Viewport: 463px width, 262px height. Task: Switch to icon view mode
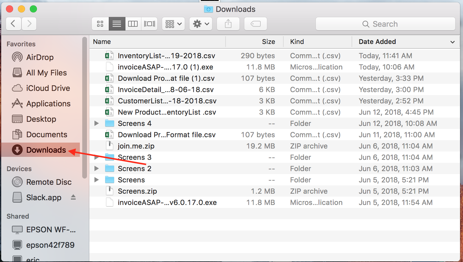(100, 24)
